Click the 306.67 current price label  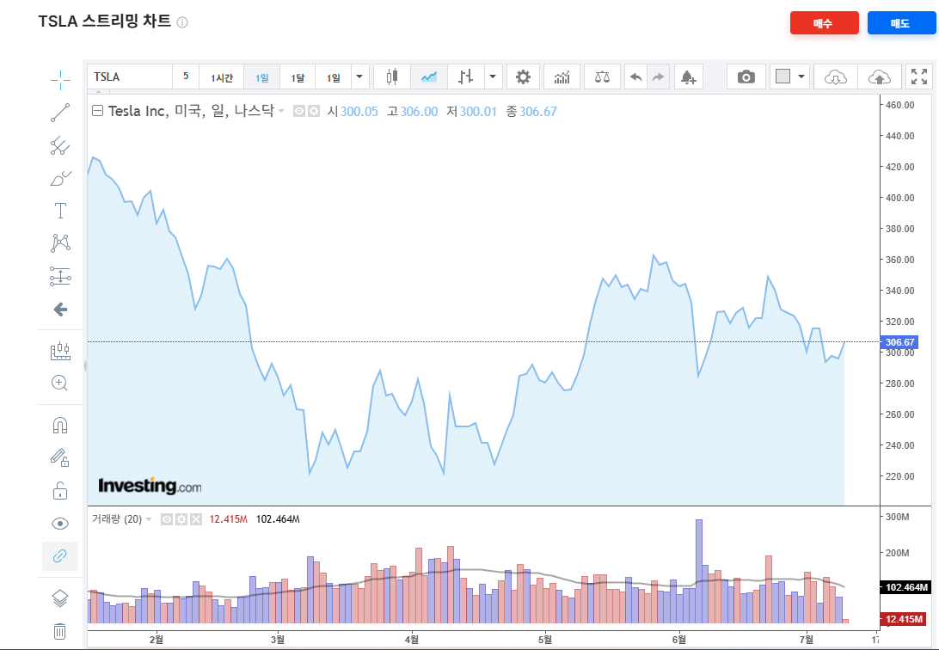[x=899, y=342]
